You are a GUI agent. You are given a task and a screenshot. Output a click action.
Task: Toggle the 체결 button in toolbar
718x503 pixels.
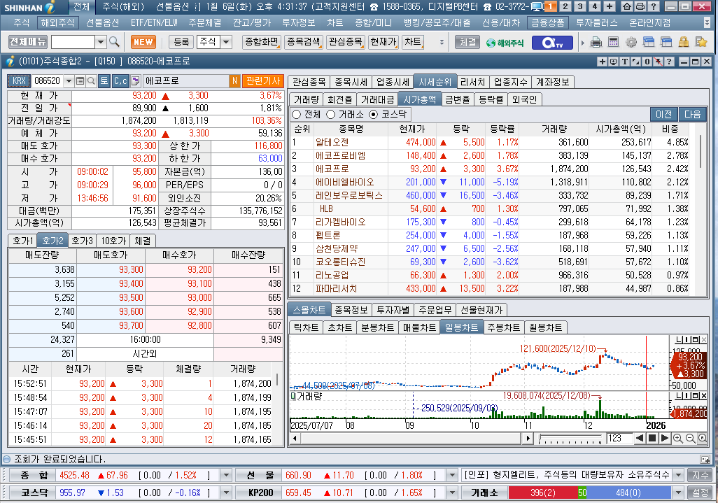pos(467,42)
